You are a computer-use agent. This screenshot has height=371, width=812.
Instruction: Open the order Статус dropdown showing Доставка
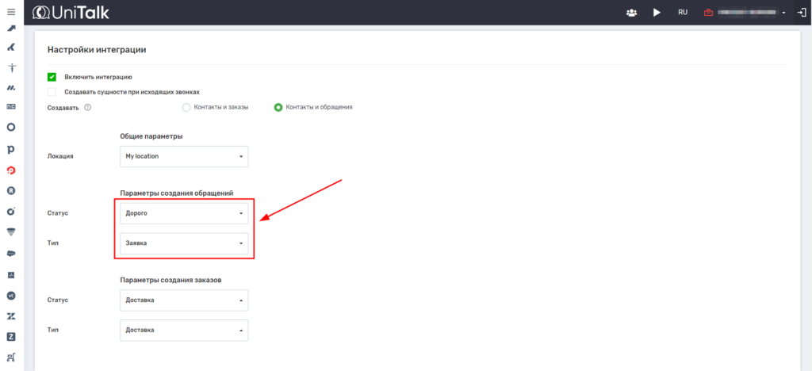tap(184, 300)
